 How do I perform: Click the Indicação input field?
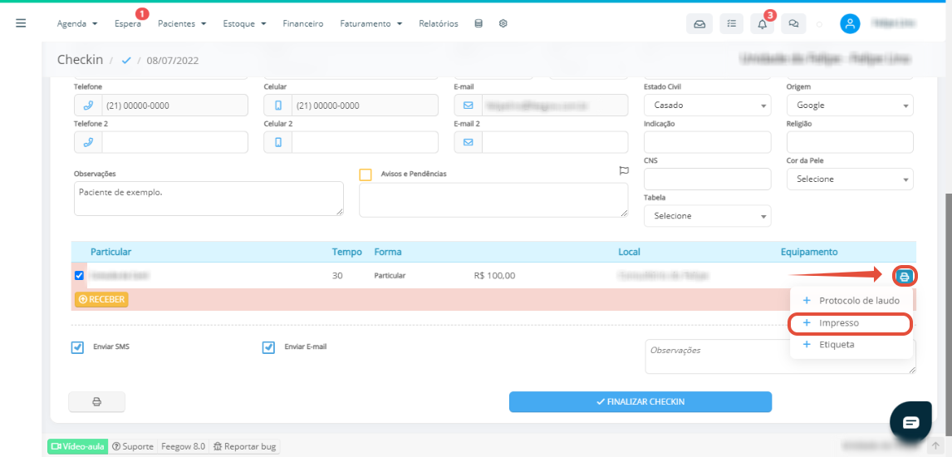click(x=707, y=142)
